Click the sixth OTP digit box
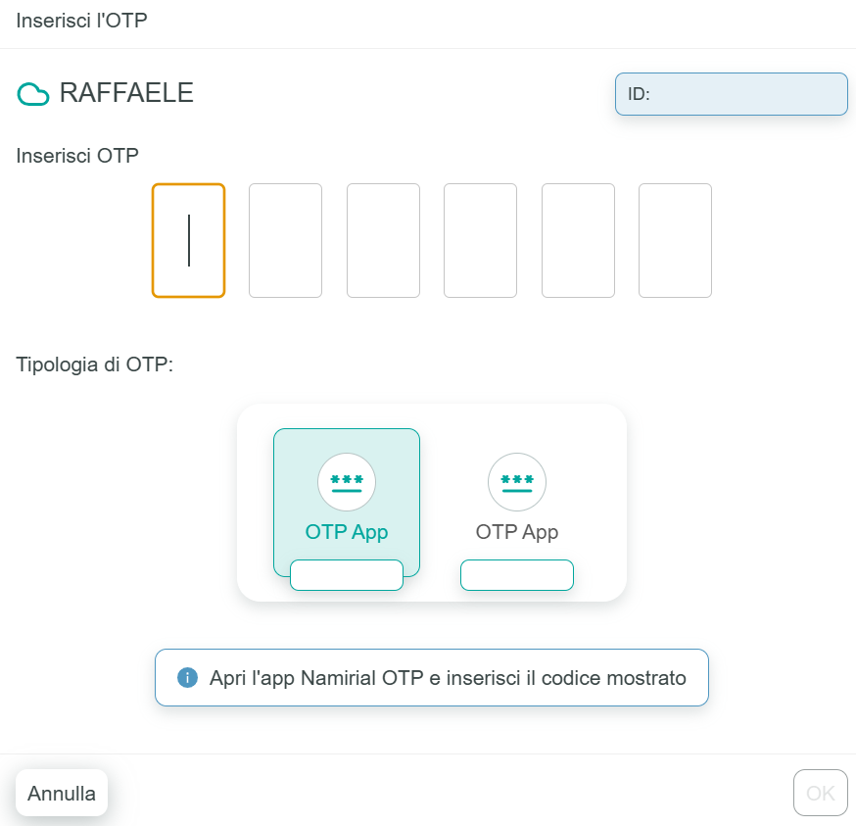This screenshot has height=826, width=856. [676, 240]
